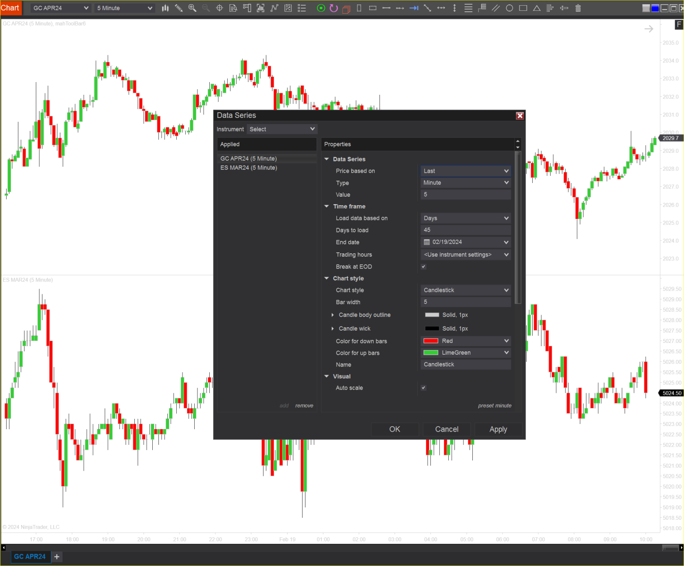This screenshot has width=684, height=566.
Task: Select the dashed rectangle region tool
Action: pos(373,8)
